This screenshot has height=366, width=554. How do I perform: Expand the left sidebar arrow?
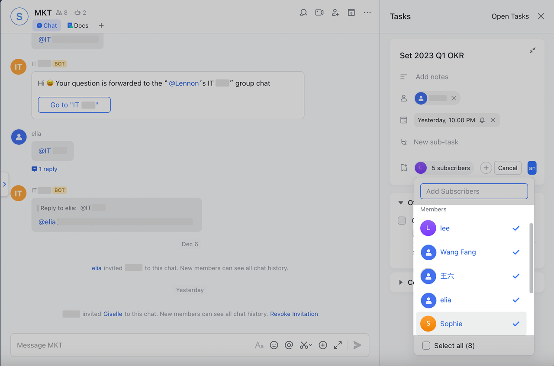(4, 184)
